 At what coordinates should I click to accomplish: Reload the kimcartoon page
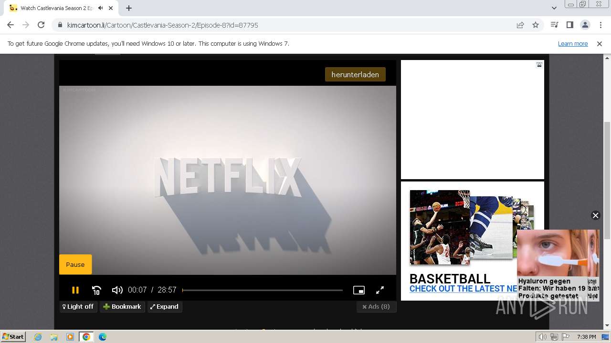(x=41, y=25)
